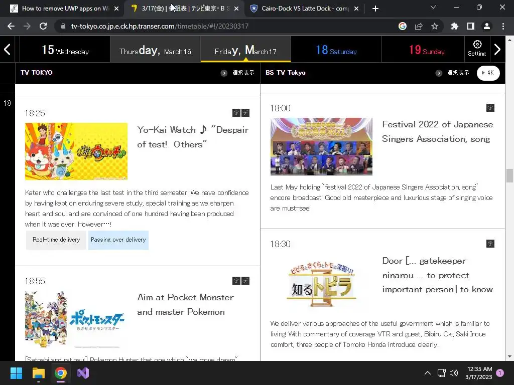Click scrollbar down arrow
The image size is (514, 385).
[x=509, y=356]
